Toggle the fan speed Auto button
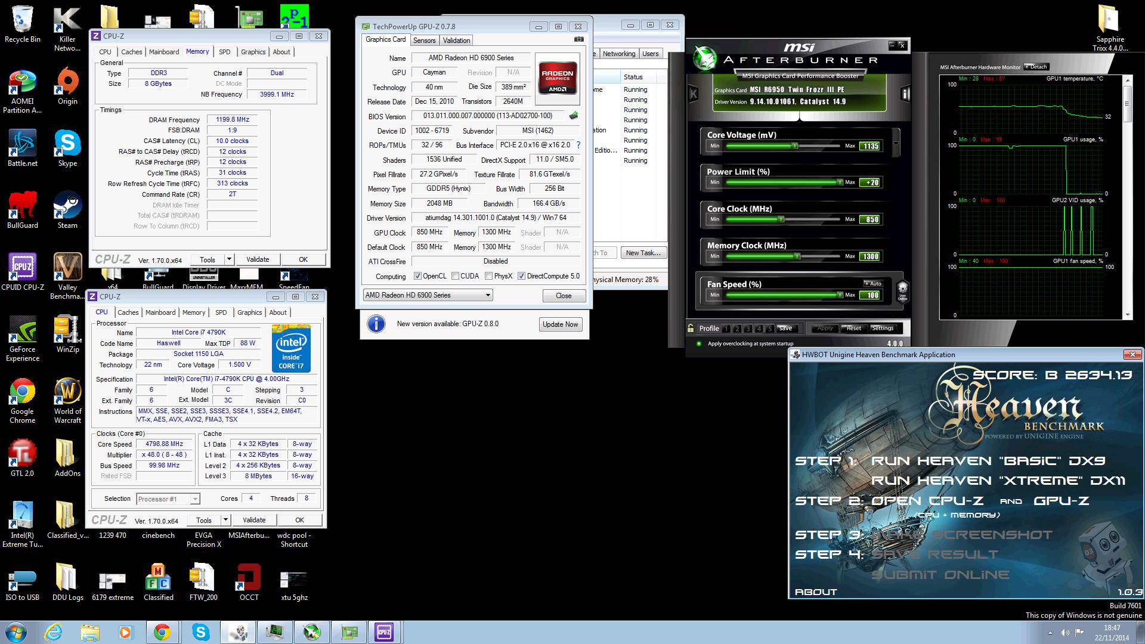This screenshot has width=1145, height=644. (x=872, y=284)
